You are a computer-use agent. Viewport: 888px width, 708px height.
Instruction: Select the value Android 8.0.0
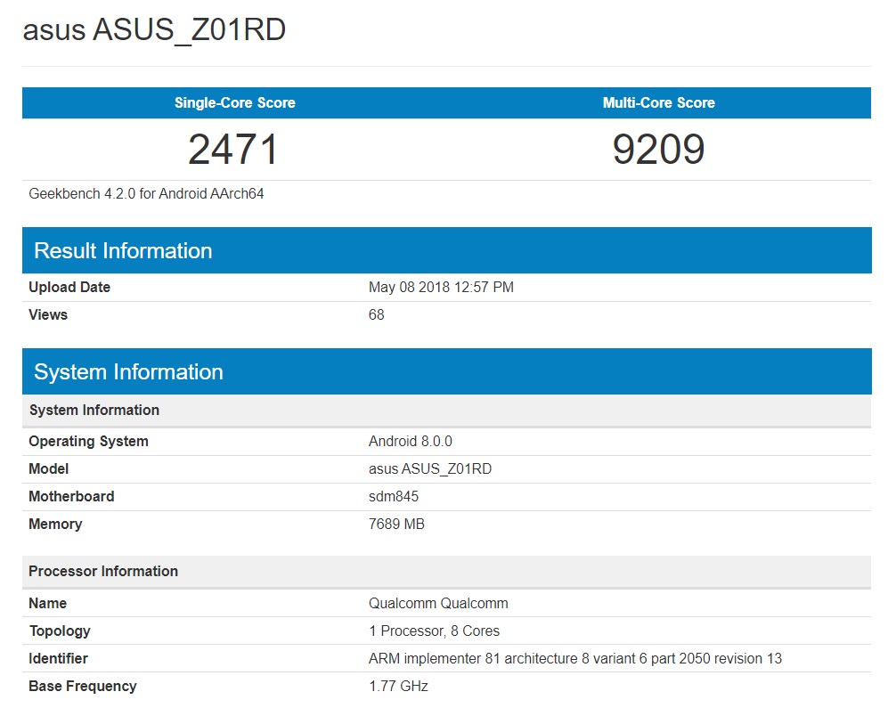[x=410, y=441]
